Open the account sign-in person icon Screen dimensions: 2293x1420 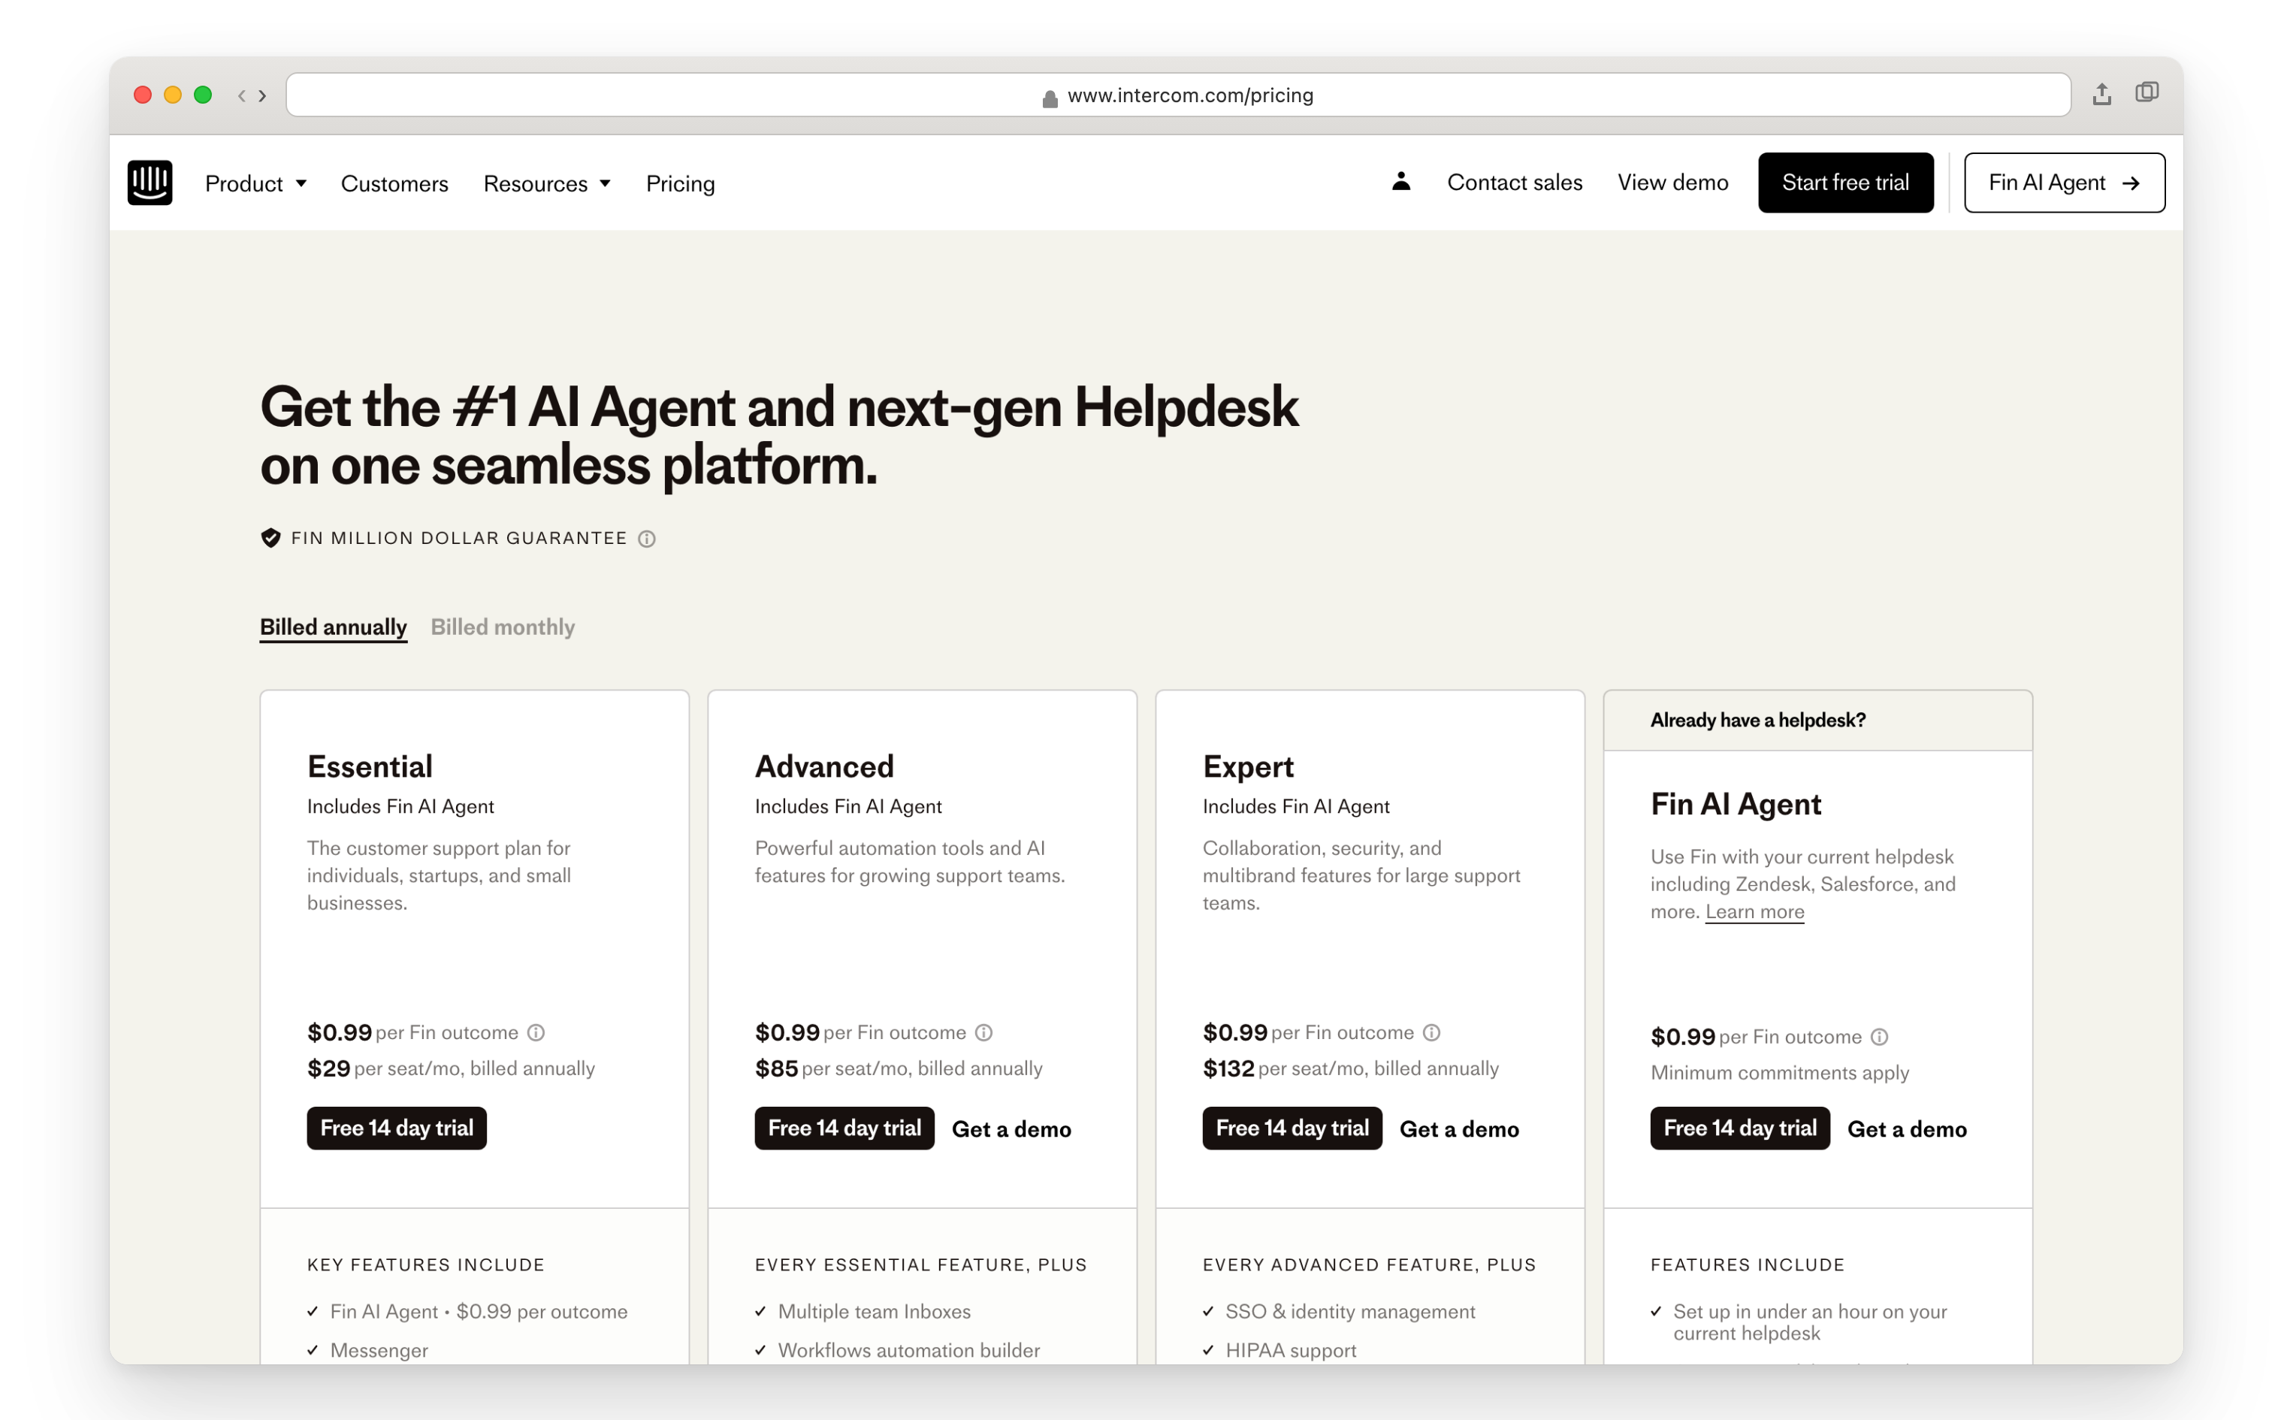coord(1401,182)
